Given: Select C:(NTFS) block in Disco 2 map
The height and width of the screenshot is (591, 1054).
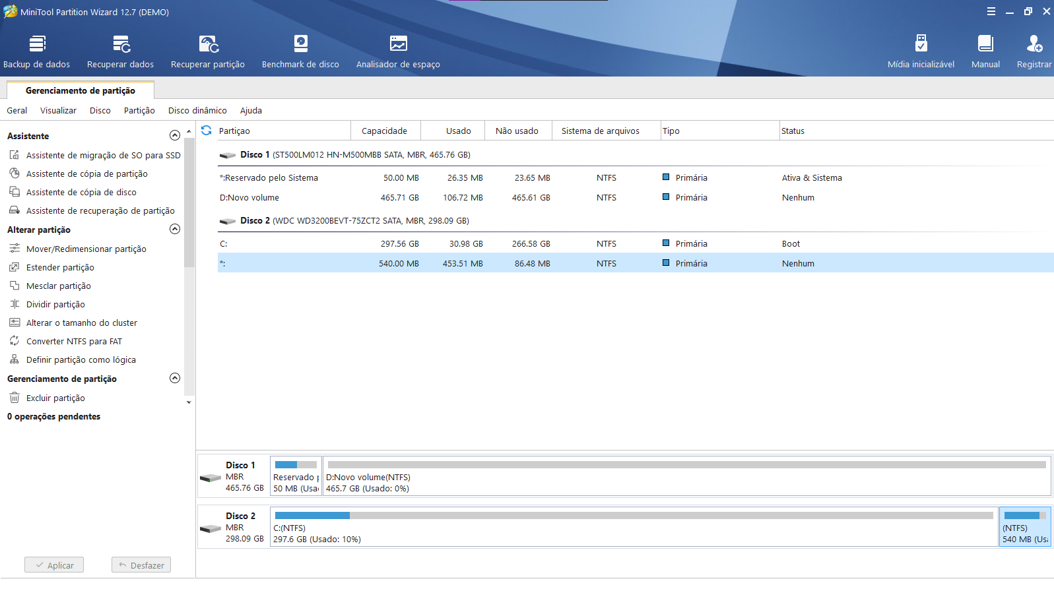Looking at the screenshot, I should (634, 526).
